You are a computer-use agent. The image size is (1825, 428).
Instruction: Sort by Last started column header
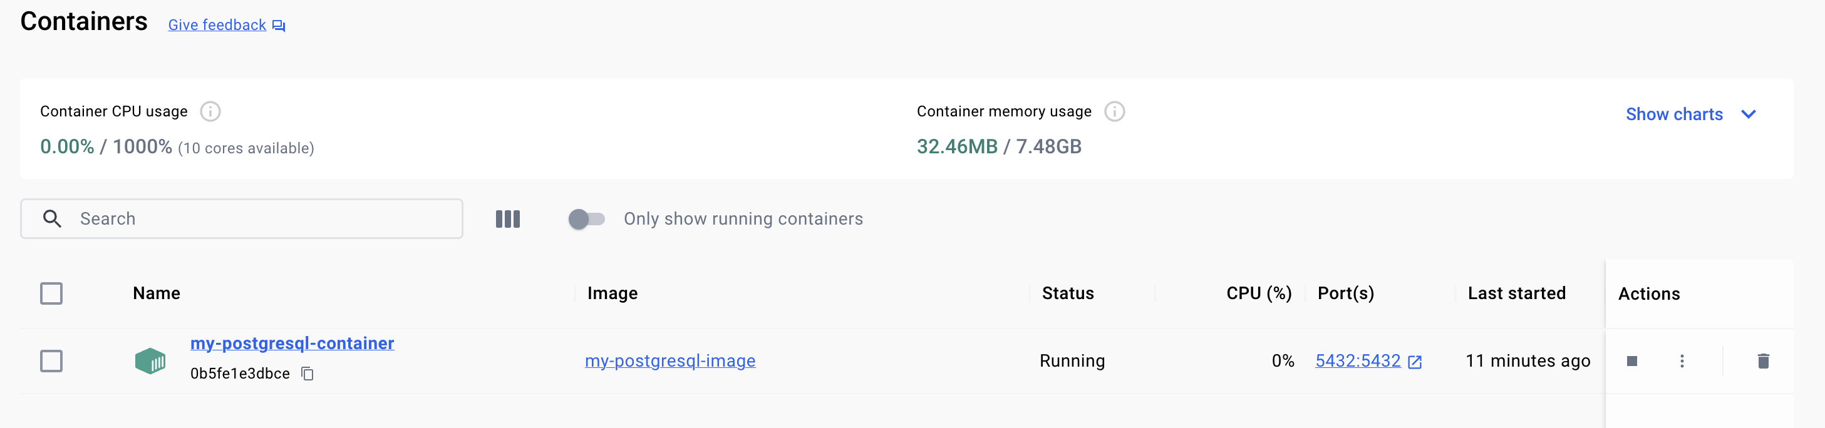tap(1516, 293)
